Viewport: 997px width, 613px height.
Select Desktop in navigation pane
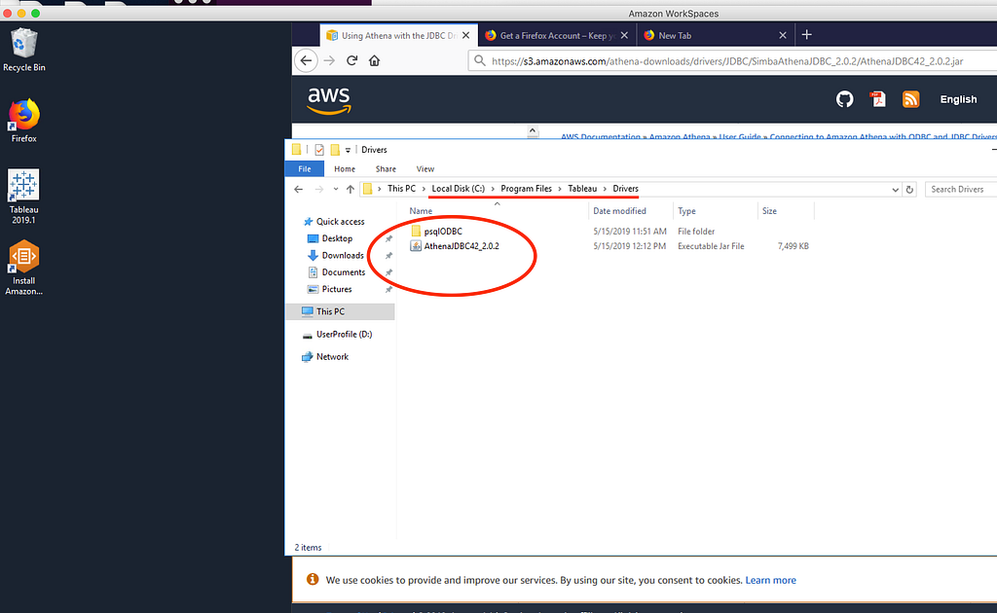[337, 238]
